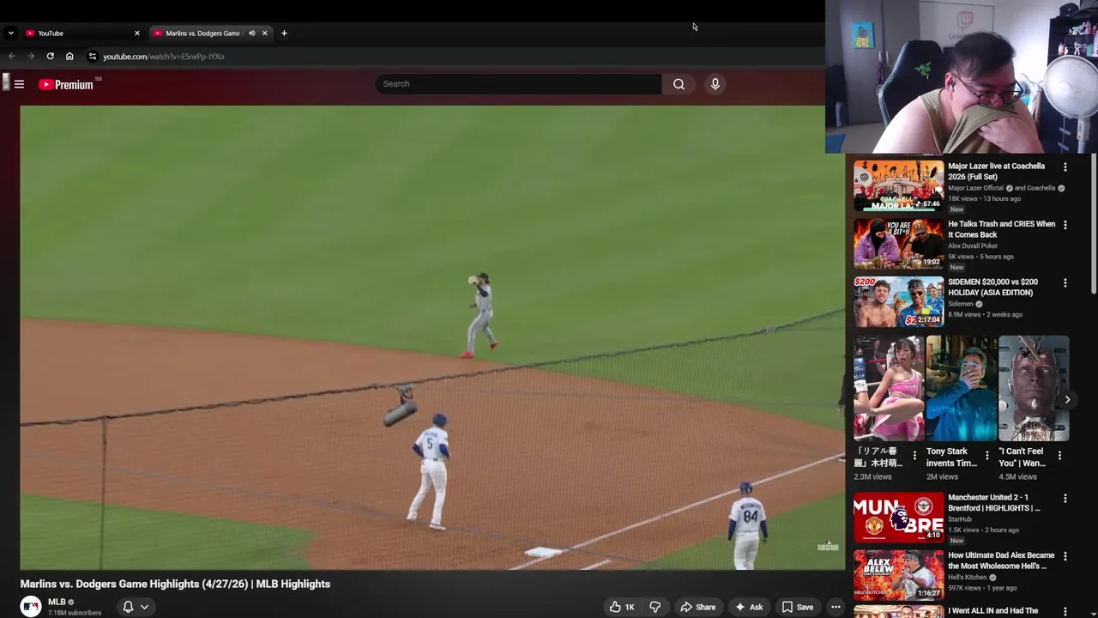The image size is (1098, 618).
Task: Go to browser home page icon
Action: (x=69, y=57)
